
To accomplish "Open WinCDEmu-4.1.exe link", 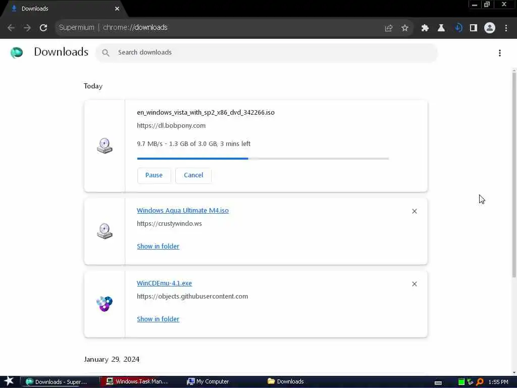I will [164, 283].
